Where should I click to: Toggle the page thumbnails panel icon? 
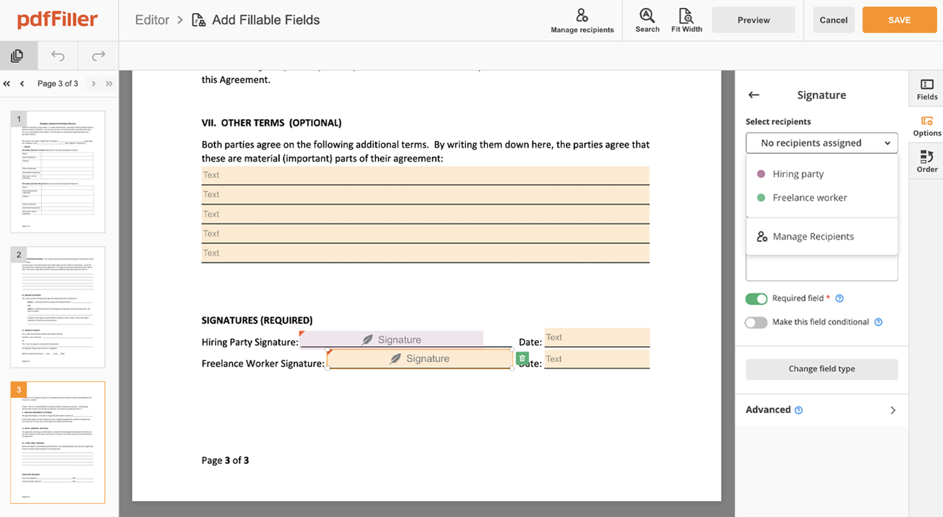point(18,56)
